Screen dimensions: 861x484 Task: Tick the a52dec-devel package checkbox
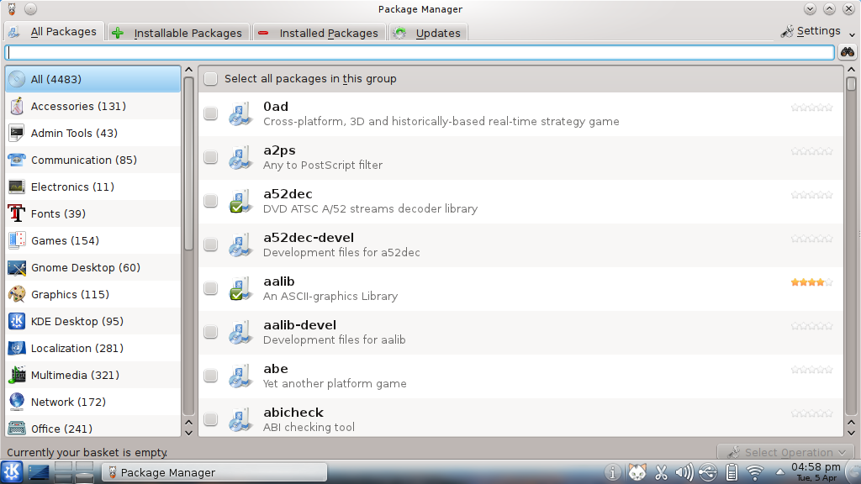point(211,245)
